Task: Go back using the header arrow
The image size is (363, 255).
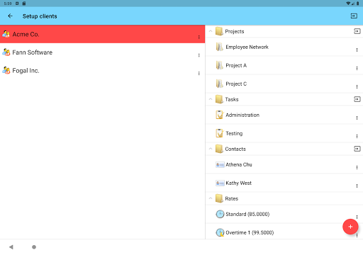Action: (x=10, y=16)
